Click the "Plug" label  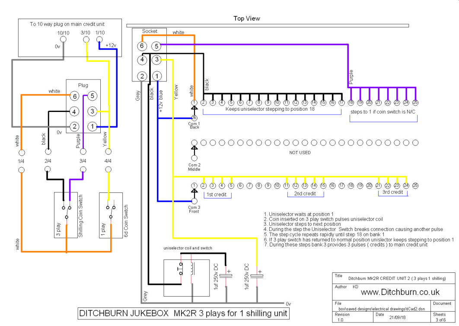[x=83, y=85]
